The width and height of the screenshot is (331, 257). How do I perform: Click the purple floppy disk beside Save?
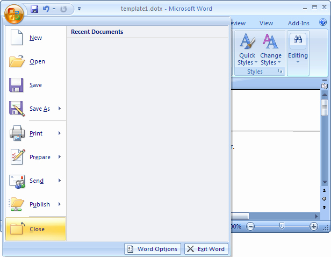coord(16,85)
